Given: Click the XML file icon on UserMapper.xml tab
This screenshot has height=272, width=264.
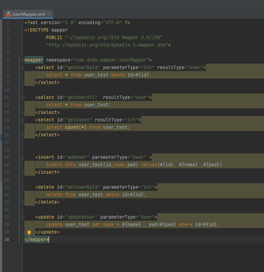Looking at the screenshot, I should [x=8, y=14].
